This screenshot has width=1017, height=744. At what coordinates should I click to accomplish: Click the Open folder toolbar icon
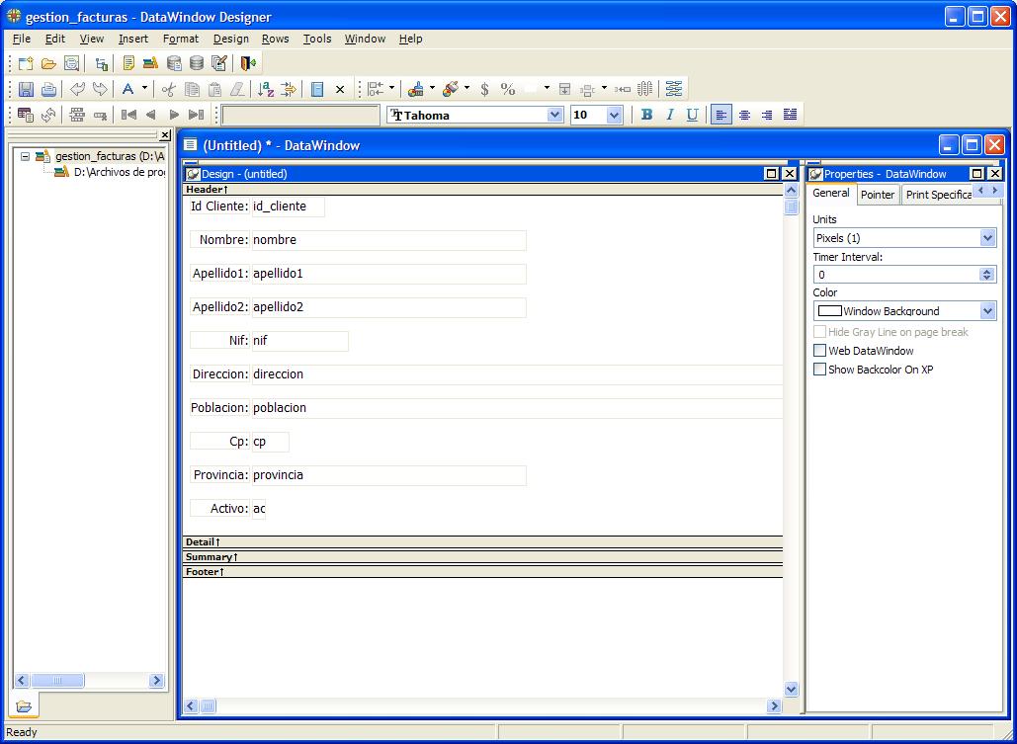pyautogui.click(x=48, y=63)
